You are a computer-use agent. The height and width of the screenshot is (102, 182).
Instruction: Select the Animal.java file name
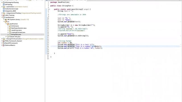tap(15, 26)
